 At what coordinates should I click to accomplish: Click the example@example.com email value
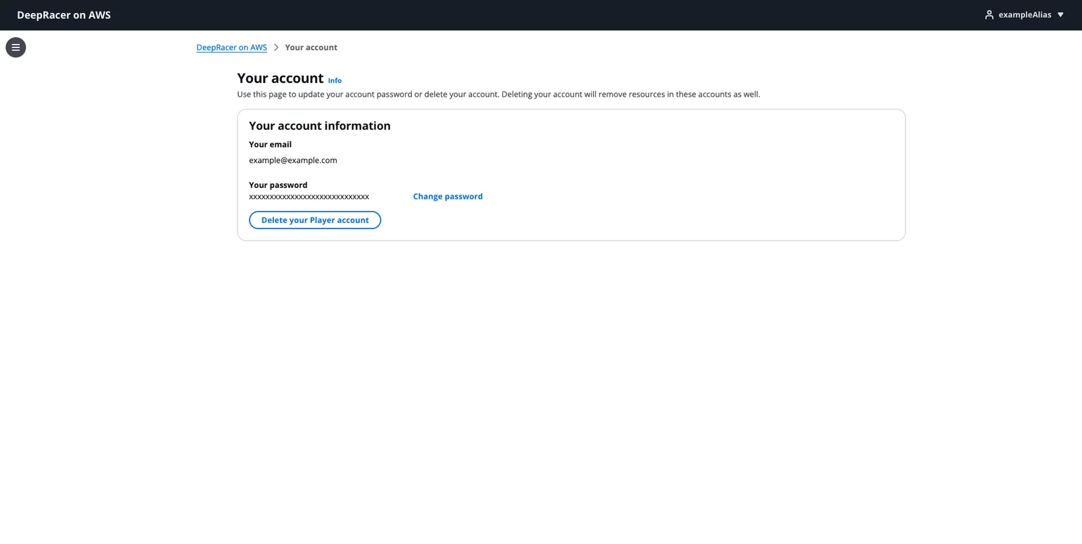point(293,160)
